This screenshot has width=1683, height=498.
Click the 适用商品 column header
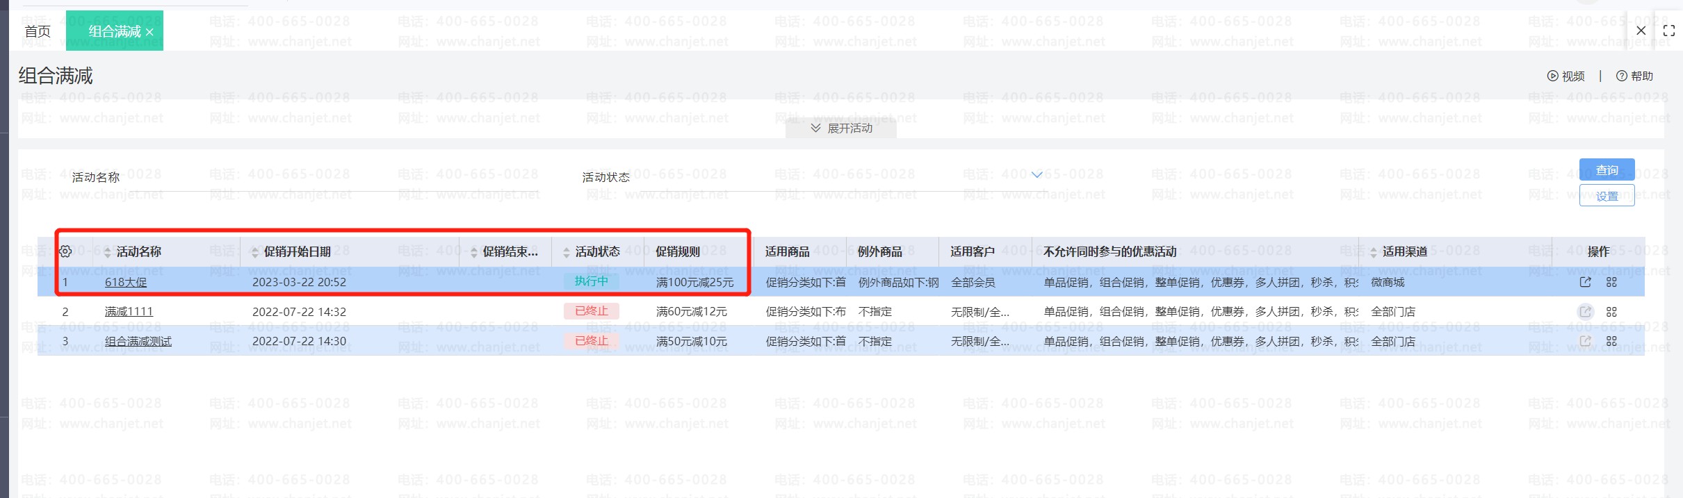tap(787, 251)
